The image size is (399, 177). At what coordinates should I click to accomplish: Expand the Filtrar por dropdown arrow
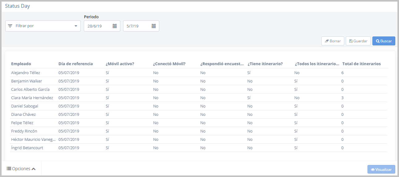click(76, 26)
